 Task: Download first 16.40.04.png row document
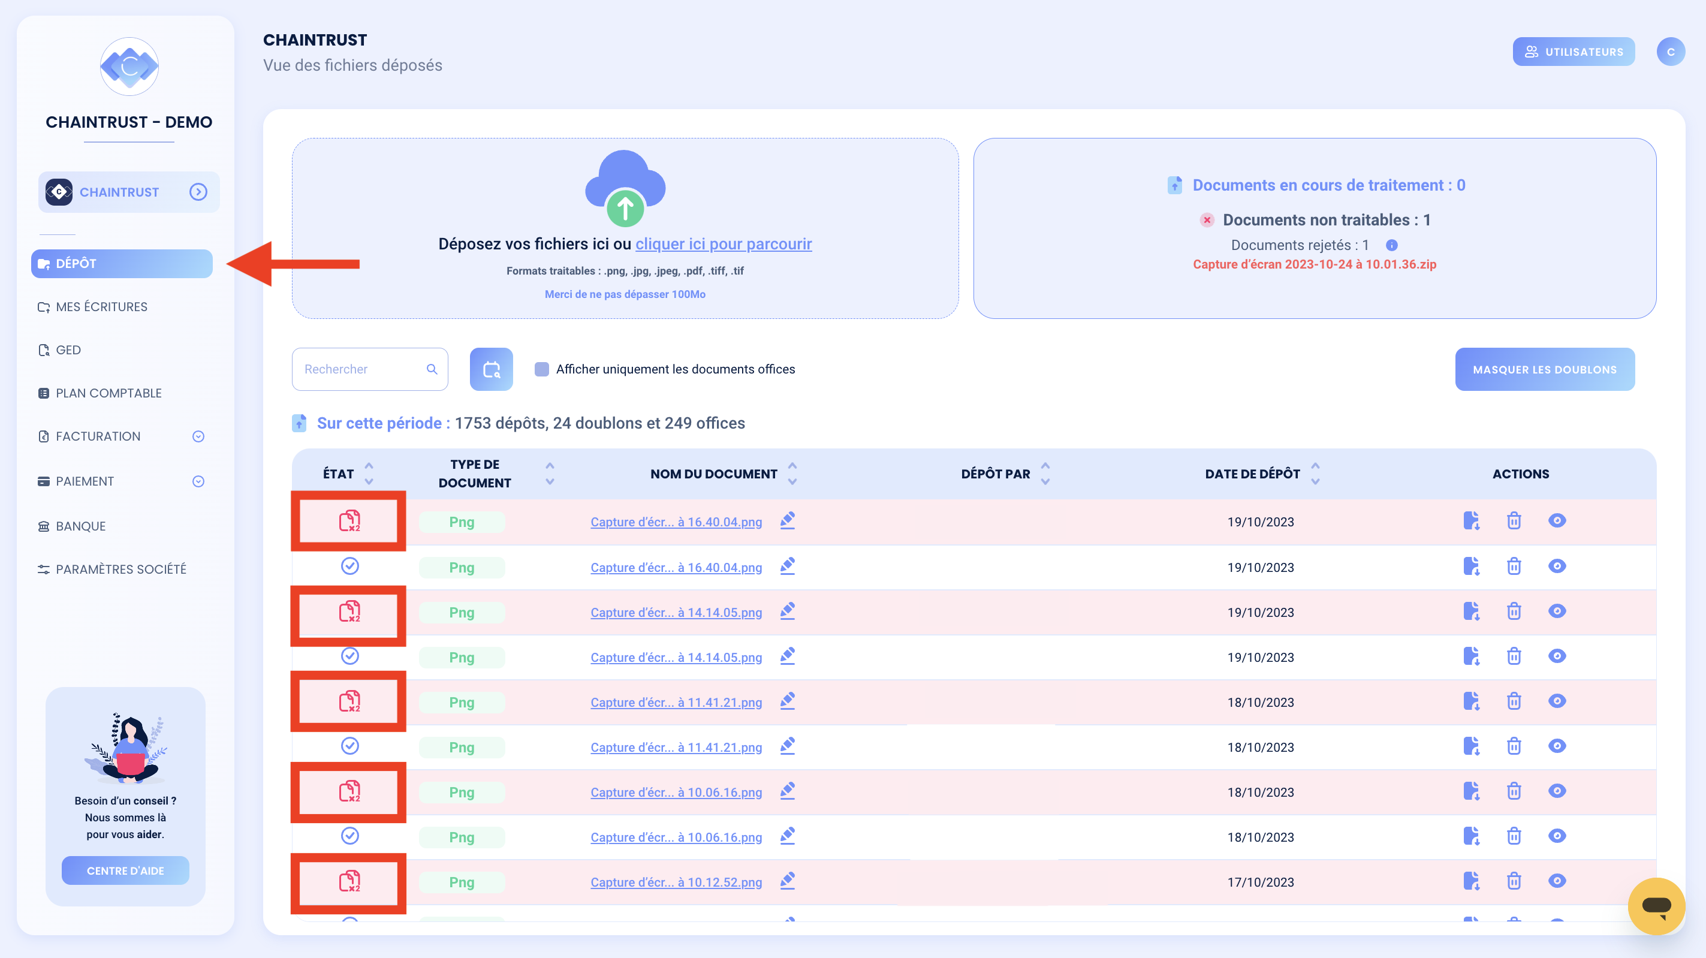pyautogui.click(x=1471, y=521)
